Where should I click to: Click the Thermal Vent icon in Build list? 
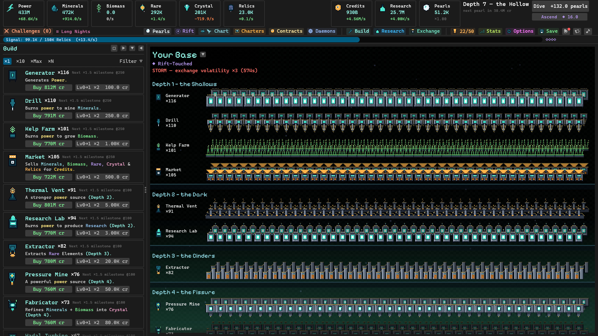13,194
